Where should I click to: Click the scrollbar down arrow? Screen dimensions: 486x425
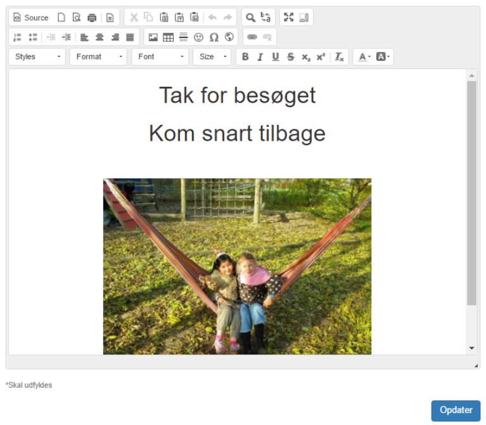(x=471, y=348)
